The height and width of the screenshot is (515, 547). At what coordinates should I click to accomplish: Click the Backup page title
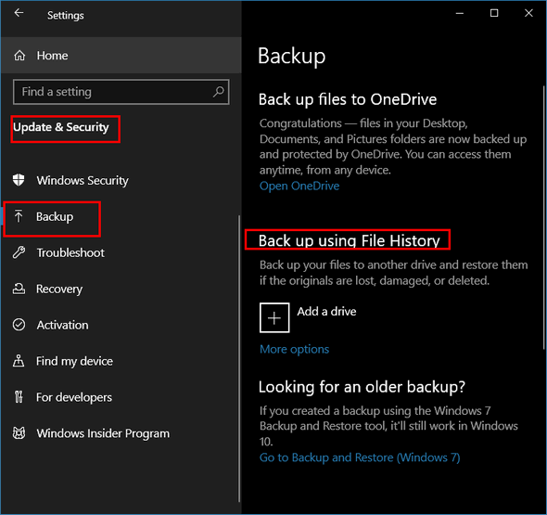(x=292, y=57)
